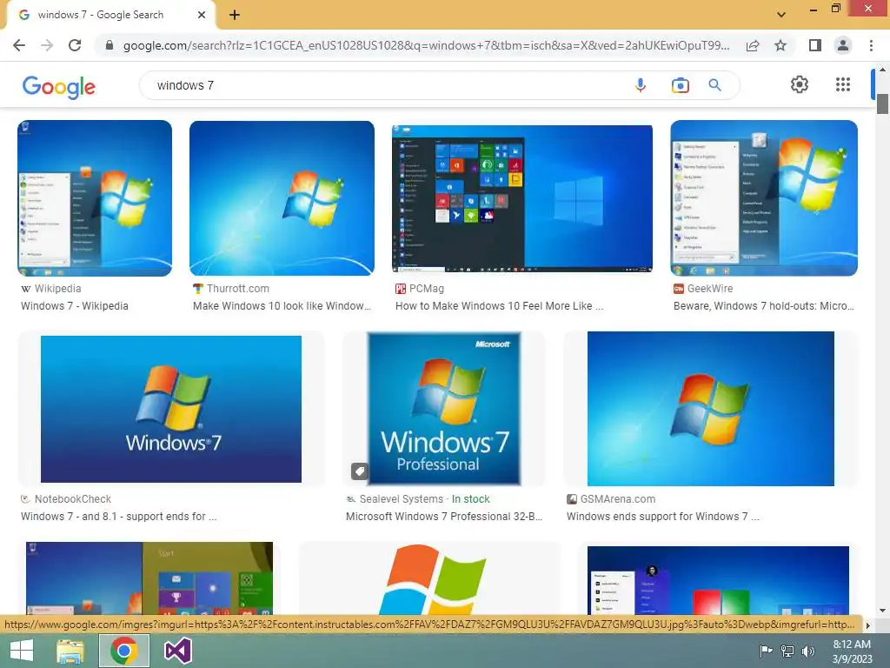Screen dimensions: 890x668
Task: Click the In stock label
Action: (470, 499)
